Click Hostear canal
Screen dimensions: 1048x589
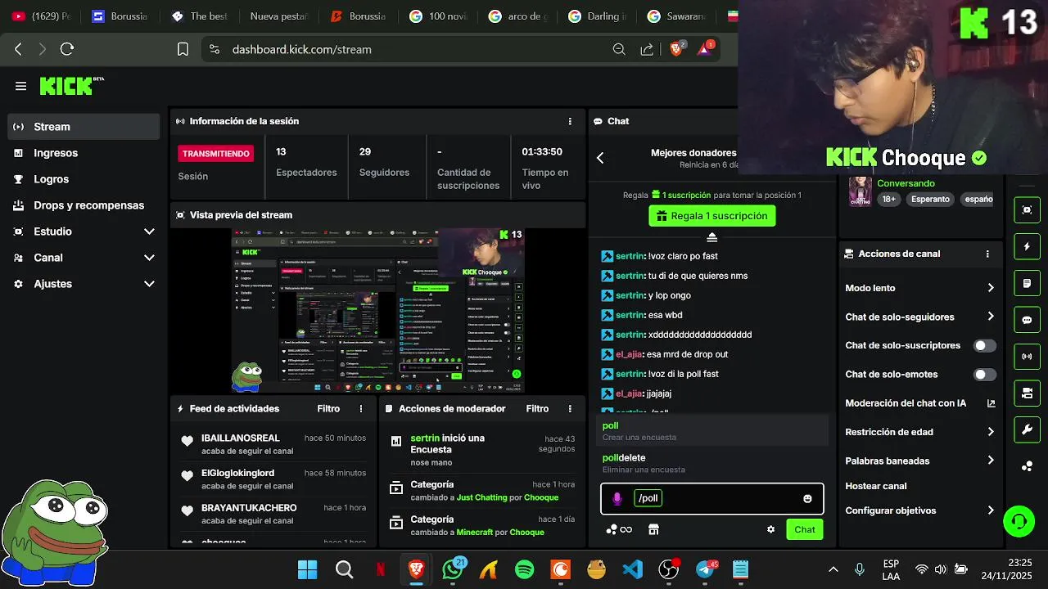[x=875, y=486]
